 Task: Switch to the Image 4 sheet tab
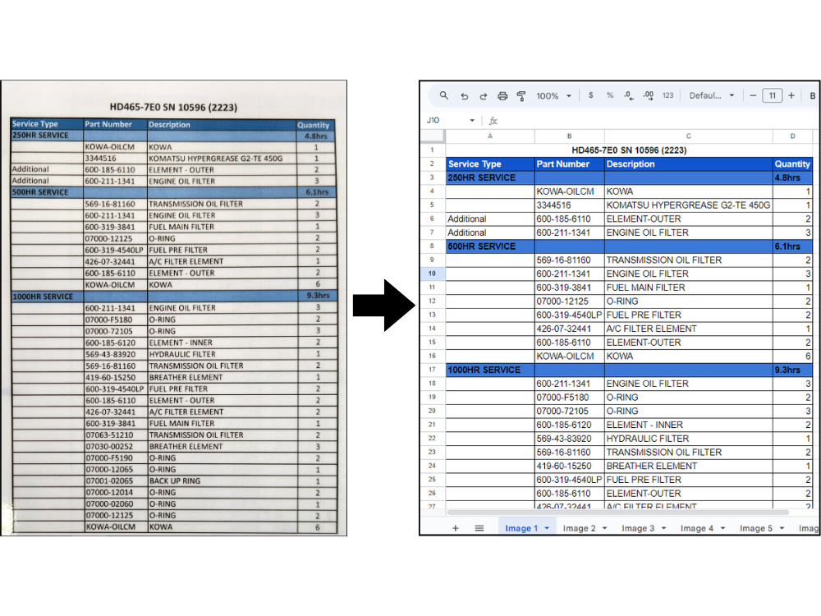tap(697, 528)
